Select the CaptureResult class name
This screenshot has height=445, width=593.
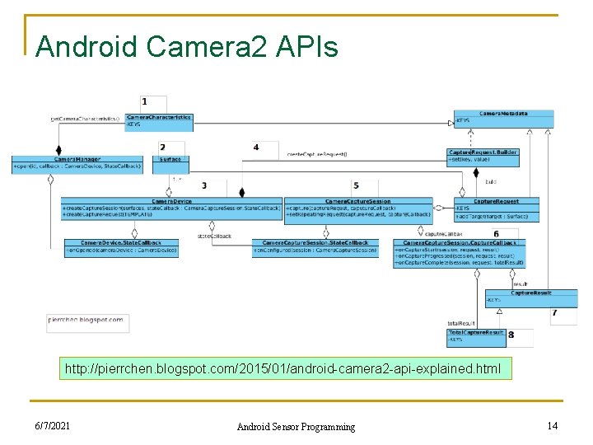531,293
